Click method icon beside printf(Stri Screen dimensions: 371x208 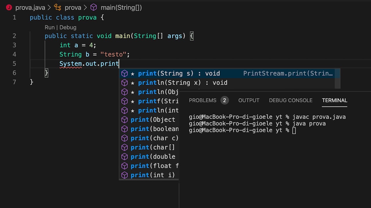pos(125,101)
